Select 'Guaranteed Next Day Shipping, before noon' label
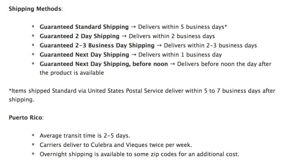 (103, 64)
